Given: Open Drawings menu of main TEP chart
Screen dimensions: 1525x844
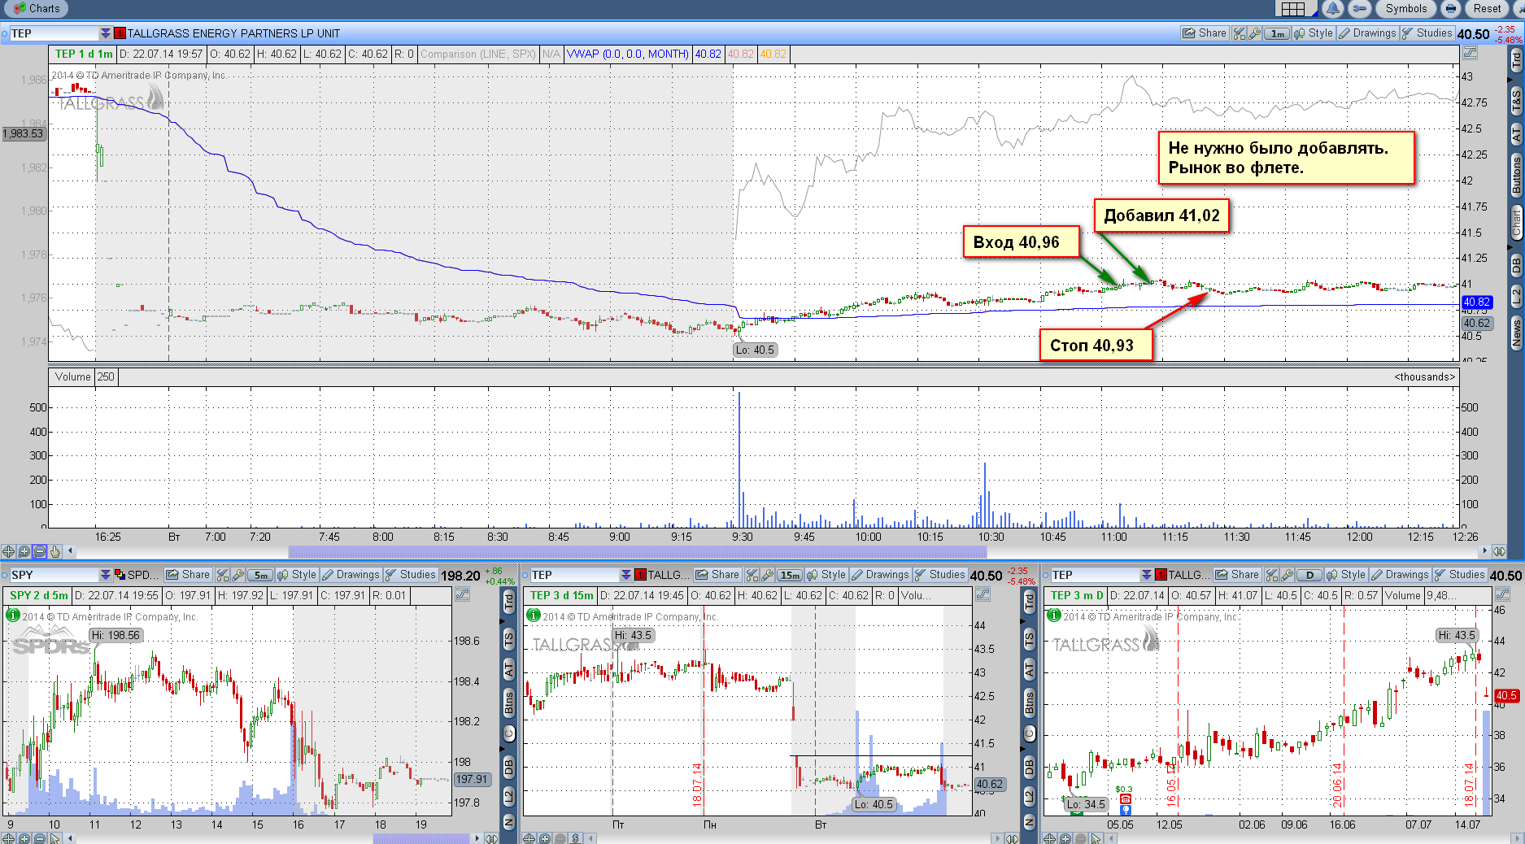Looking at the screenshot, I should click(x=1367, y=33).
